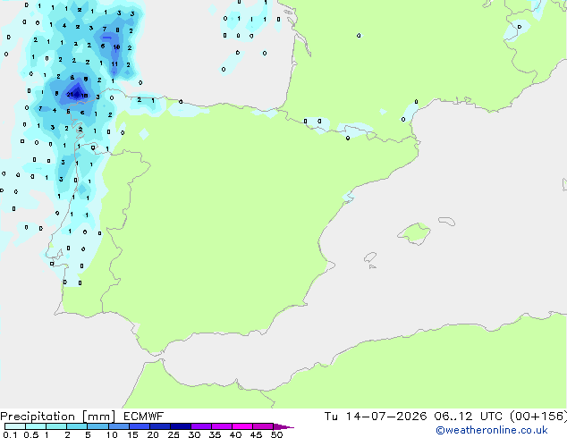
Task: Click the "10" legend scale label
Action: pos(112,434)
